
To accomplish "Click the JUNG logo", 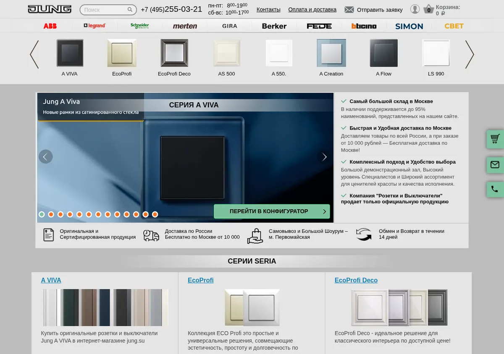I will pos(50,9).
